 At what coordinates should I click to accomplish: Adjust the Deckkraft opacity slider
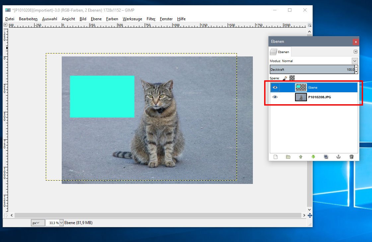click(312, 70)
